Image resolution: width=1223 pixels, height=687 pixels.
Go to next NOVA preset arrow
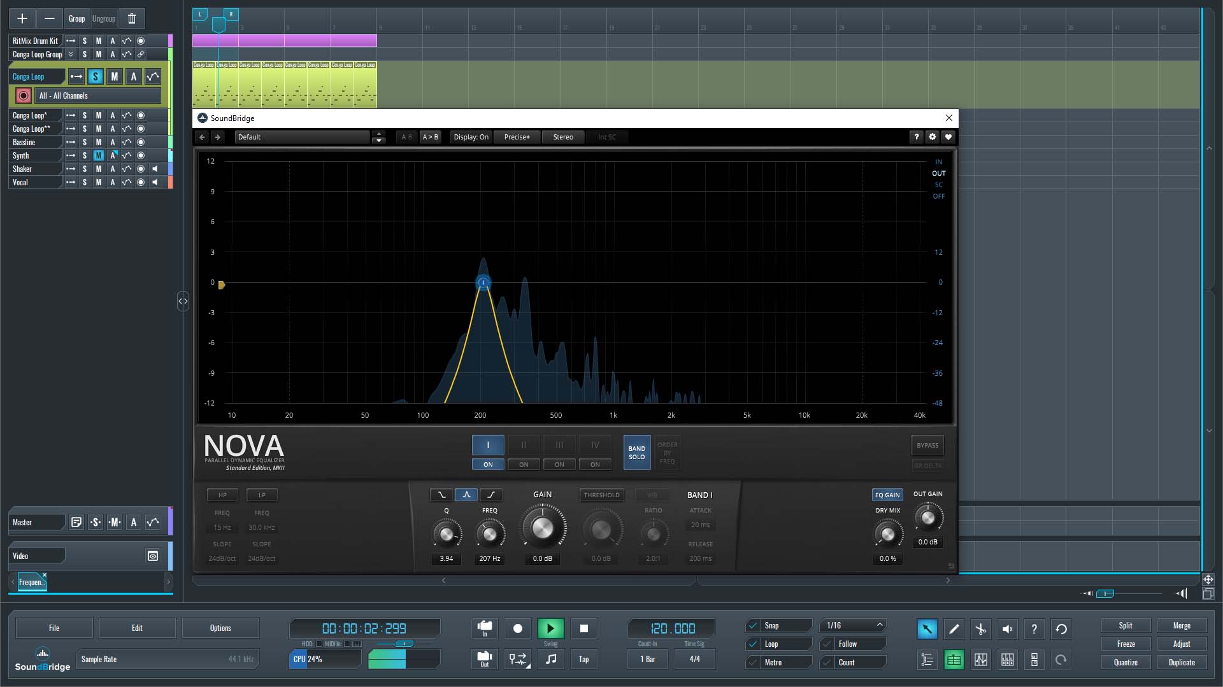click(217, 137)
